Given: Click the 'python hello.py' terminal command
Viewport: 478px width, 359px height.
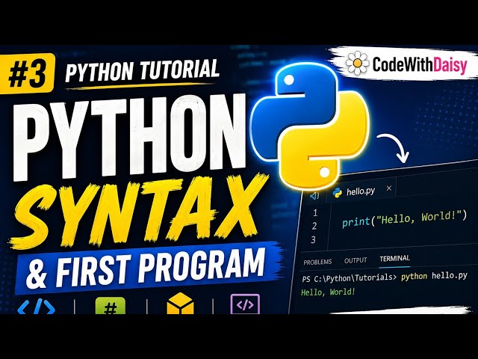Looking at the screenshot, I should coord(434,276).
